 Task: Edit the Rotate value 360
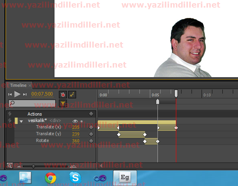click(76, 141)
